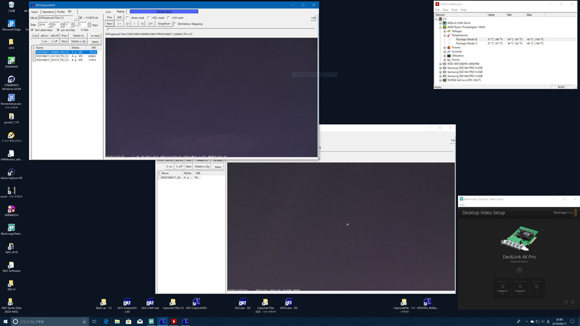
Task: Open the Game Capture HD desktop icon
Action: pos(11,174)
